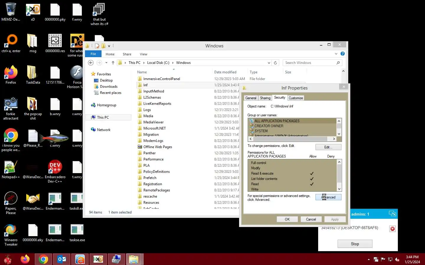This screenshot has width=425, height=265.
Task: Expand the Local Disk (C:) breadcrumb arrow
Action: click(x=173, y=63)
